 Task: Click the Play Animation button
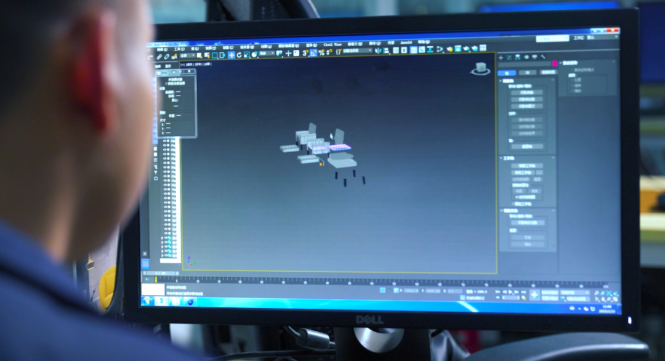(x=510, y=292)
